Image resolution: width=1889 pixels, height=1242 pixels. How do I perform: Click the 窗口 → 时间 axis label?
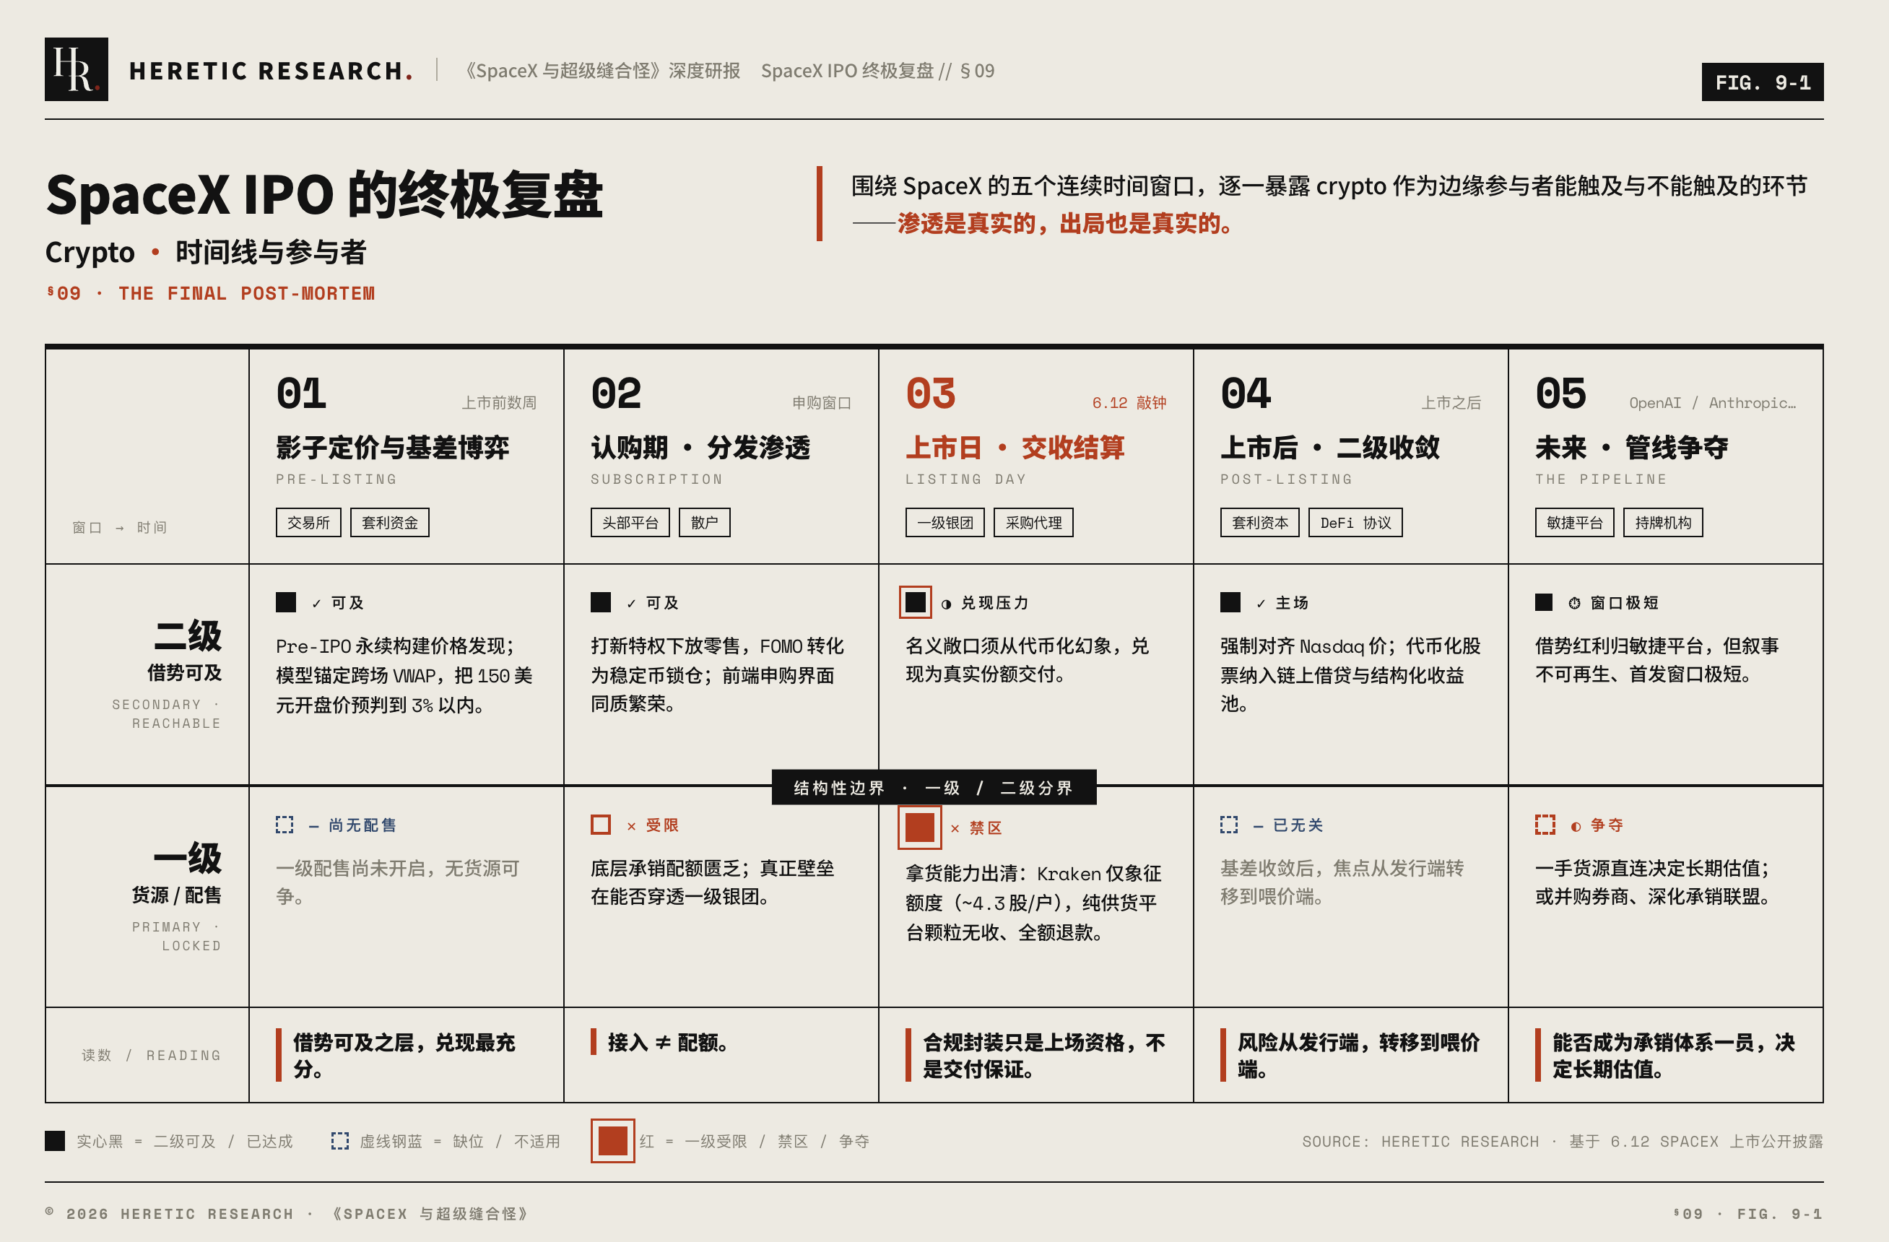[119, 528]
